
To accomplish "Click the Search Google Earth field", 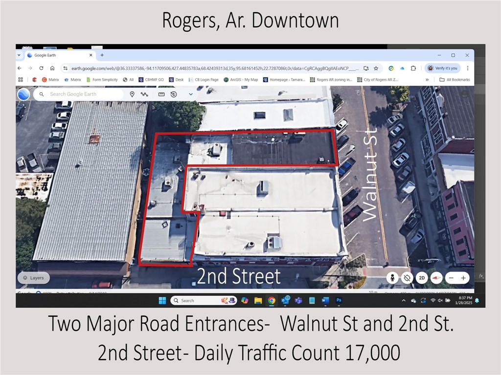I will [83, 94].
